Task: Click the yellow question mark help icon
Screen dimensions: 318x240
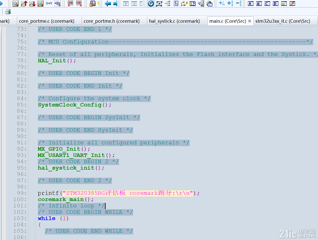Action: 98,4
